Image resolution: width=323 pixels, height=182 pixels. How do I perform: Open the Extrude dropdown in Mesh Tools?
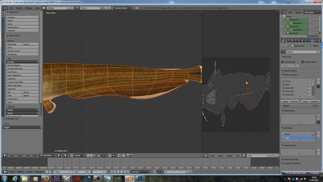tap(22, 62)
